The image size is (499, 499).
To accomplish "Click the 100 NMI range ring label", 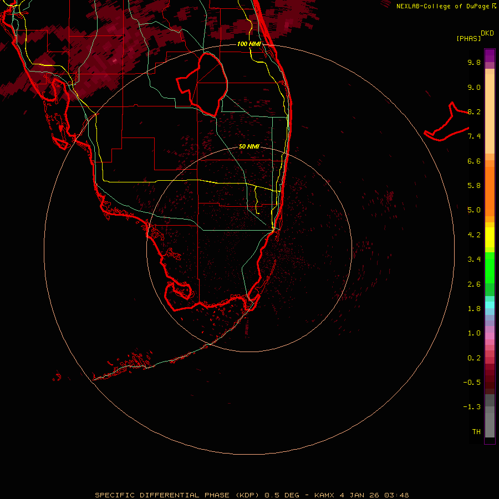I will point(249,44).
